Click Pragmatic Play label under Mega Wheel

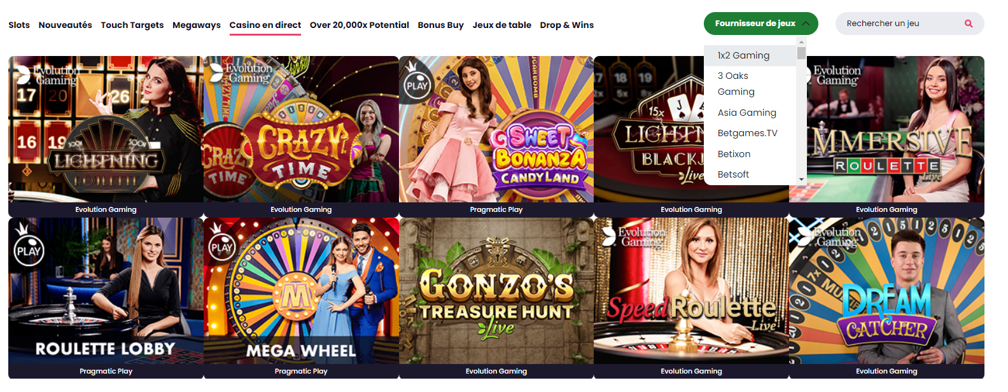301,371
